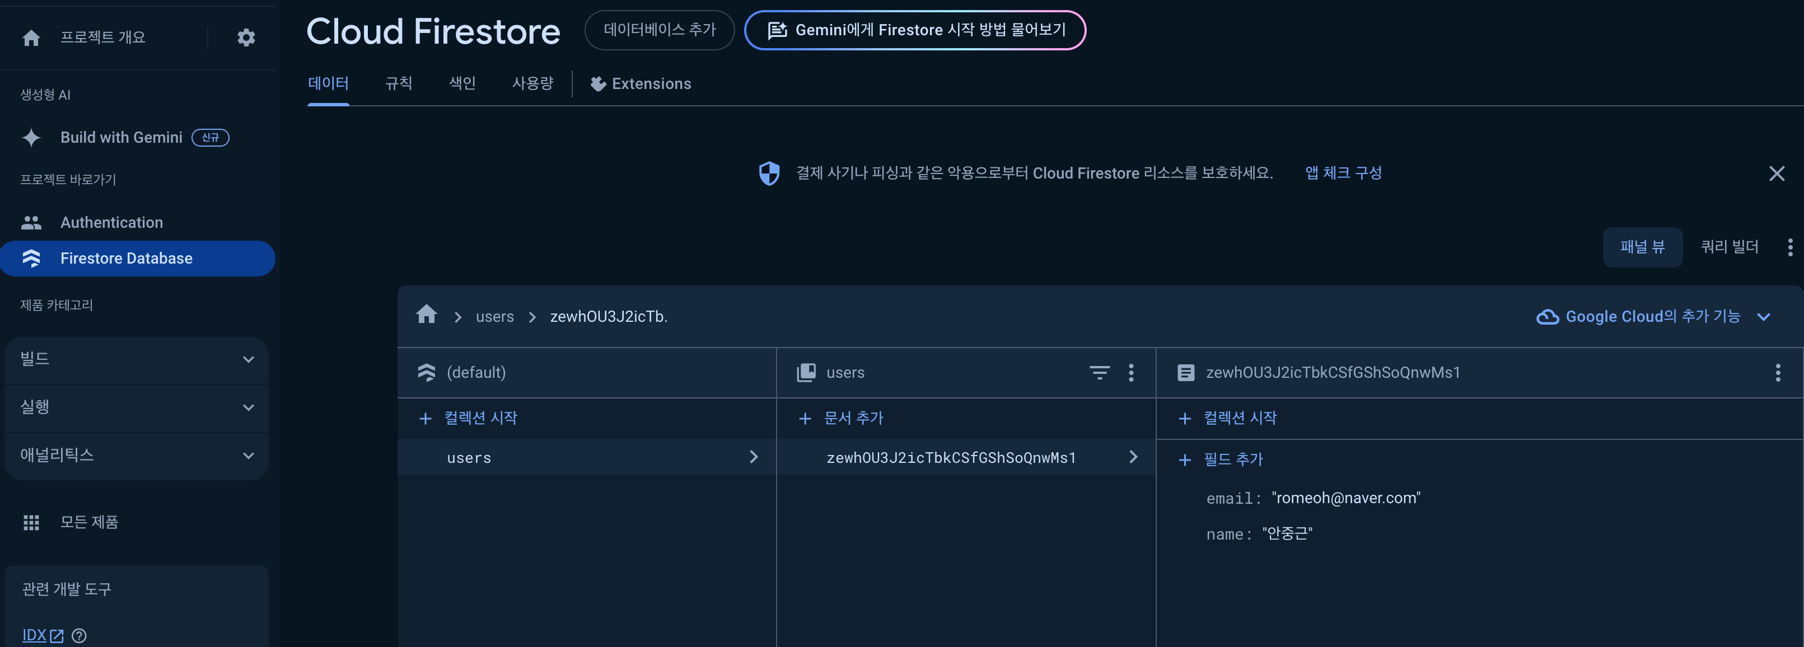The height and width of the screenshot is (647, 1804).
Task: Open document panel three-dot menu
Action: click(x=1777, y=373)
